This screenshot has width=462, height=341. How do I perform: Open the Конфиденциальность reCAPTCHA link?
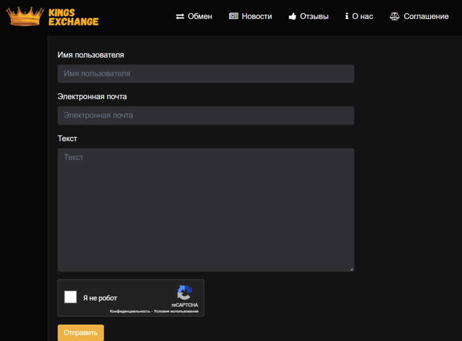(129, 312)
